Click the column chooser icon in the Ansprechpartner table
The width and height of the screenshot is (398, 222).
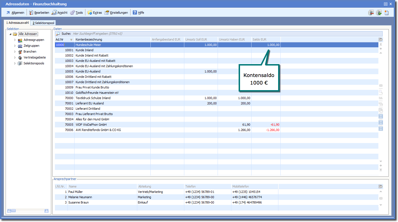coord(380,186)
